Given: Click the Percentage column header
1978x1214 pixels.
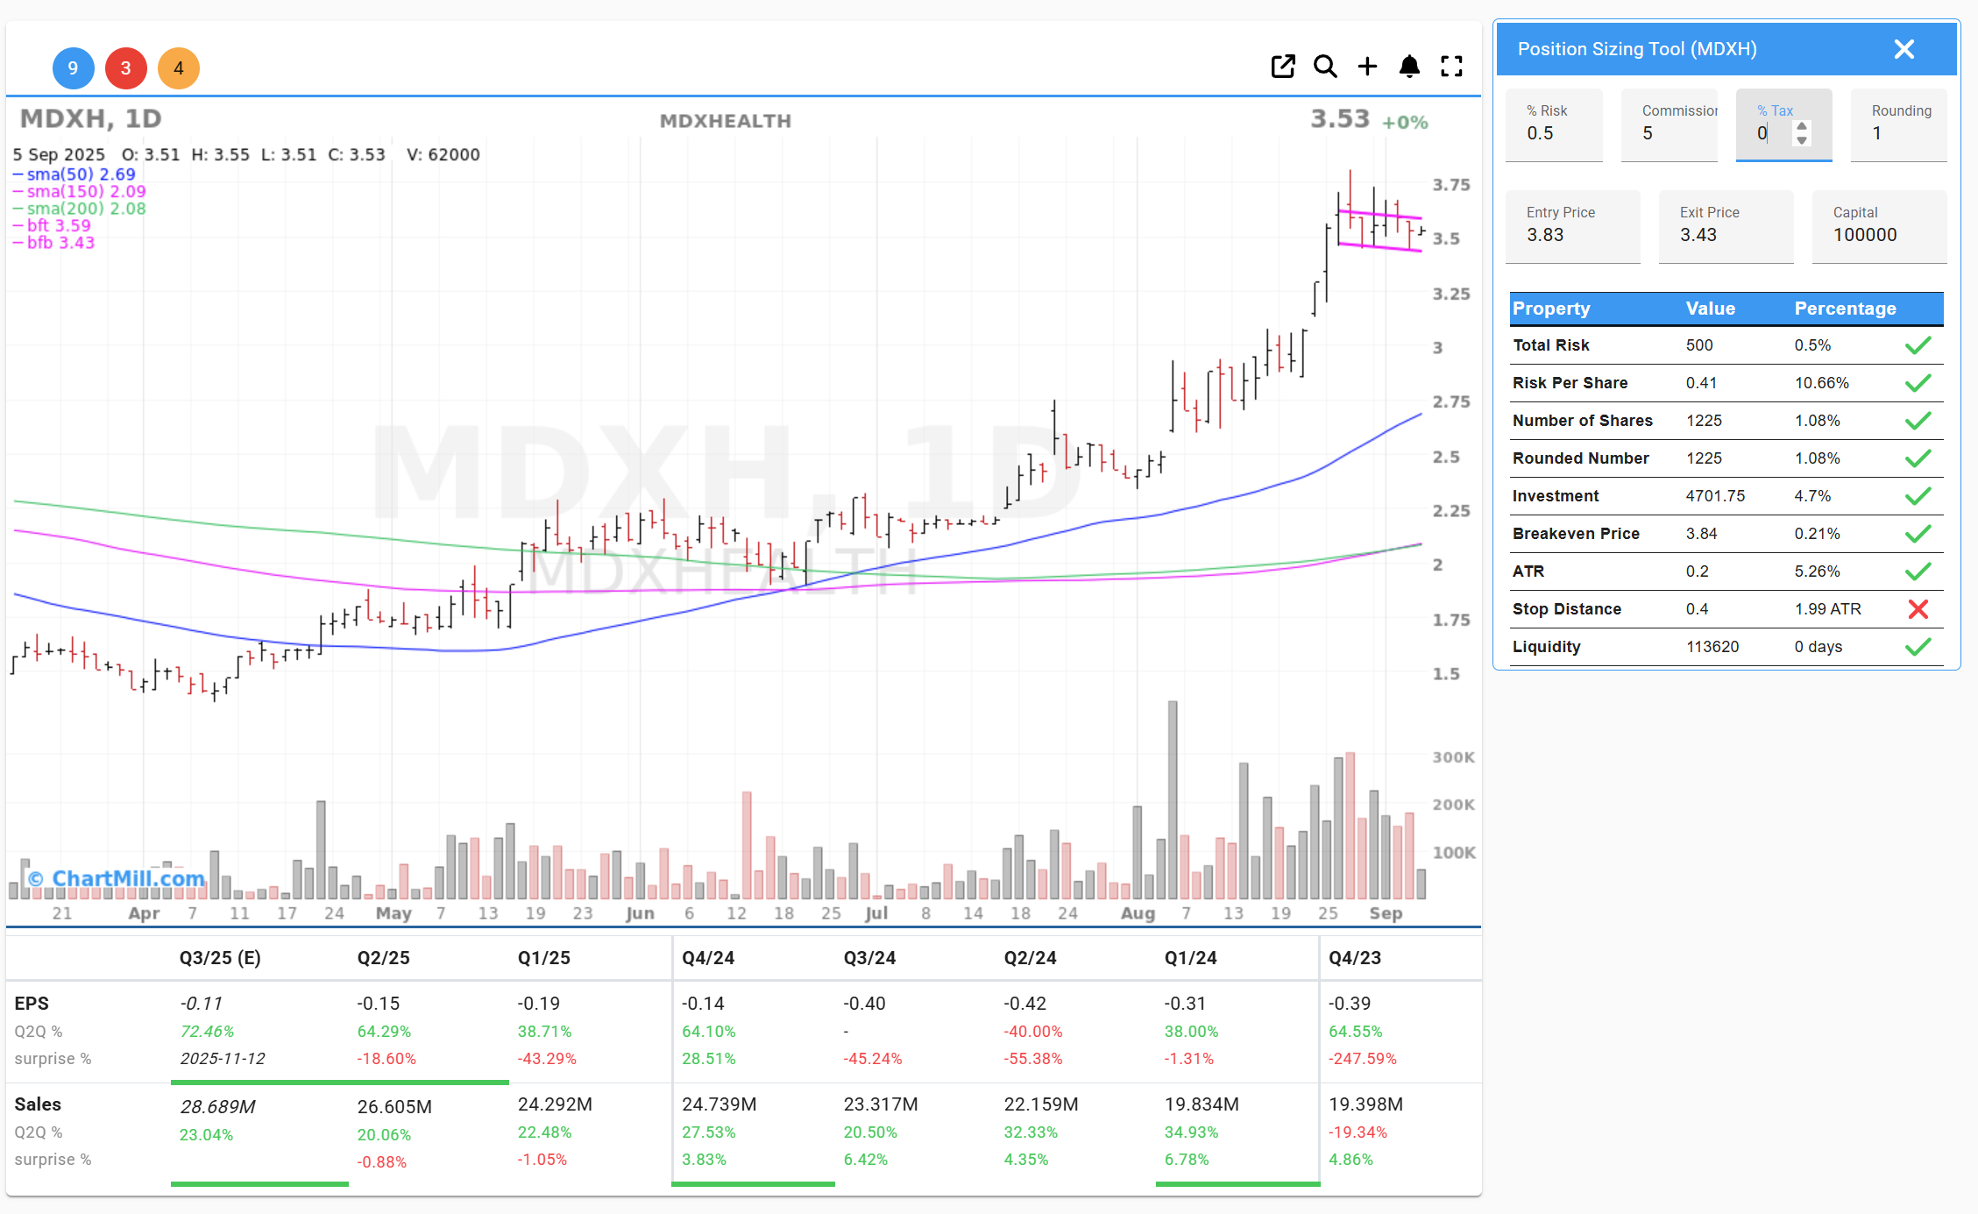Looking at the screenshot, I should point(1845,309).
